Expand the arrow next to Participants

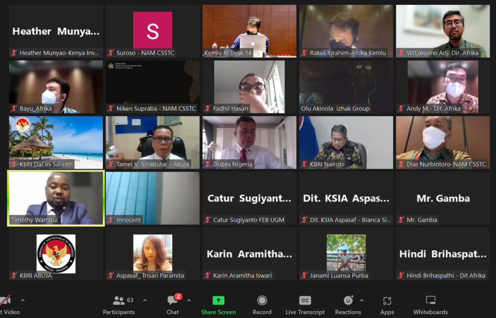145,301
